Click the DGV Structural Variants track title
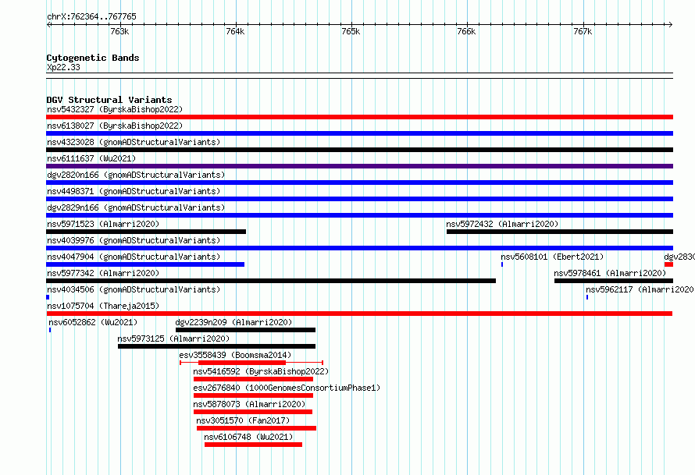The height and width of the screenshot is (475, 695). click(109, 100)
